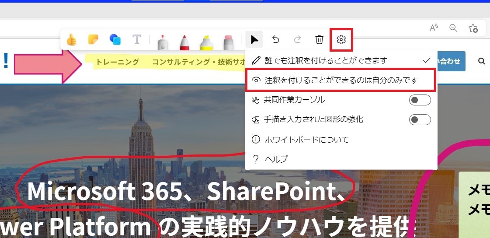Open the site search magnifier
Viewport: 490px width, 238px height.
pos(482,61)
